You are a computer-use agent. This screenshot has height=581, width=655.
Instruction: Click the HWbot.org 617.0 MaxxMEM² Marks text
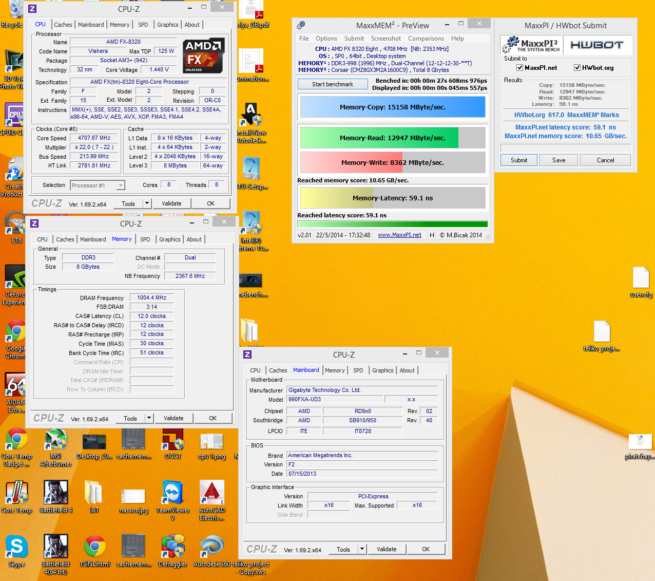[x=567, y=115]
